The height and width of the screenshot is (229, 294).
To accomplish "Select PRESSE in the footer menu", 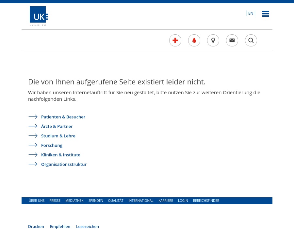I will [55, 201].
